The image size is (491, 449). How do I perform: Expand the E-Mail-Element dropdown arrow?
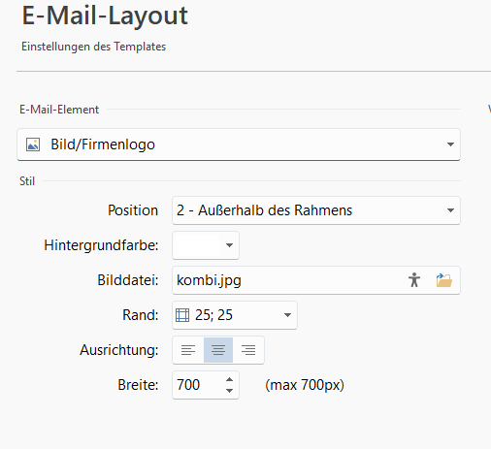450,144
